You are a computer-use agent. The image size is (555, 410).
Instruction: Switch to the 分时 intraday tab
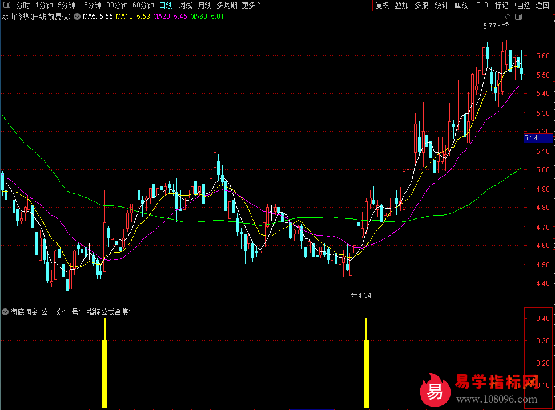(23, 5)
